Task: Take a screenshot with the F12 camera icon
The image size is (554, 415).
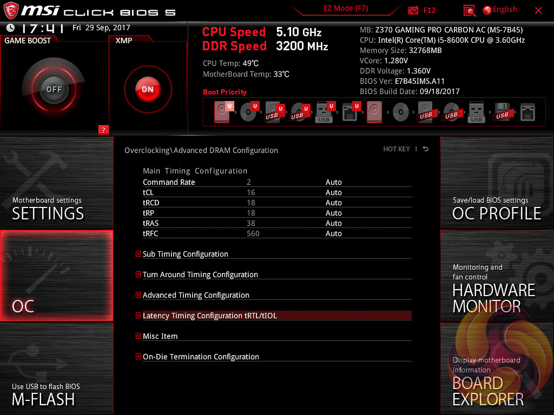Action: pos(413,10)
